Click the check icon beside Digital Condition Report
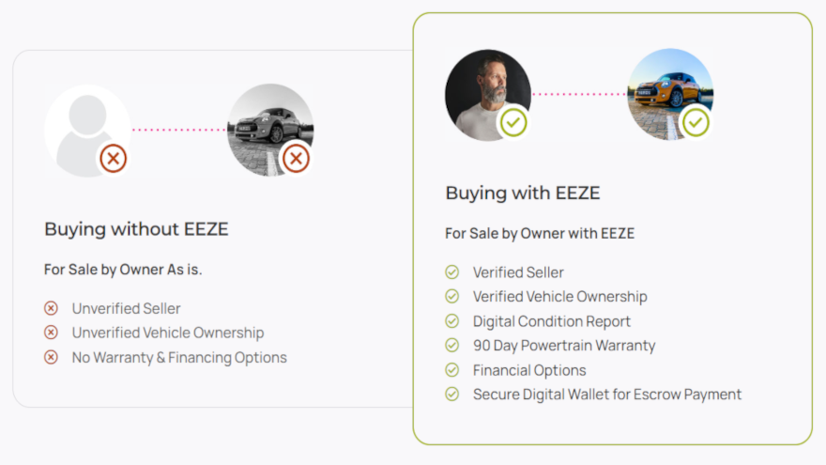 (x=452, y=321)
